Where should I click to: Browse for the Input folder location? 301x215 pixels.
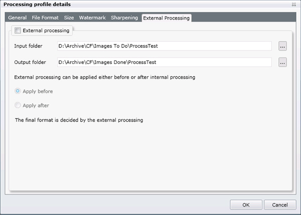282,46
